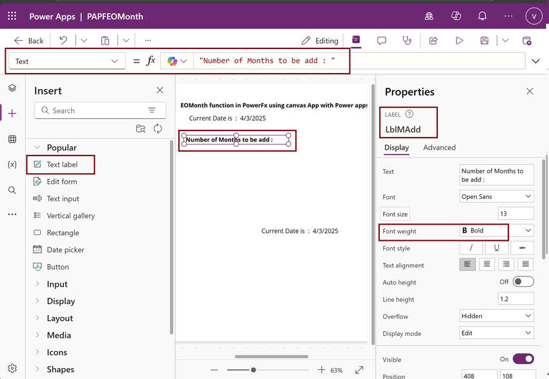Viewport: 549px width, 379px height.
Task: Click the refresh components icon
Action: (158, 128)
